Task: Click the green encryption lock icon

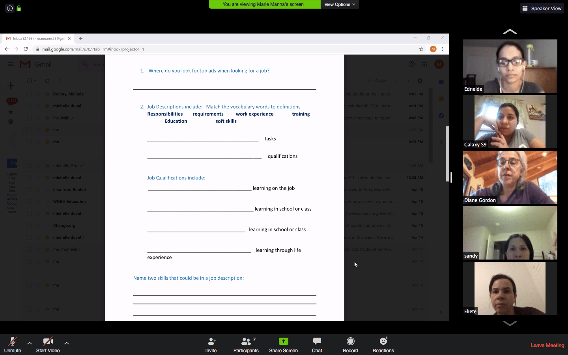Action: click(19, 8)
